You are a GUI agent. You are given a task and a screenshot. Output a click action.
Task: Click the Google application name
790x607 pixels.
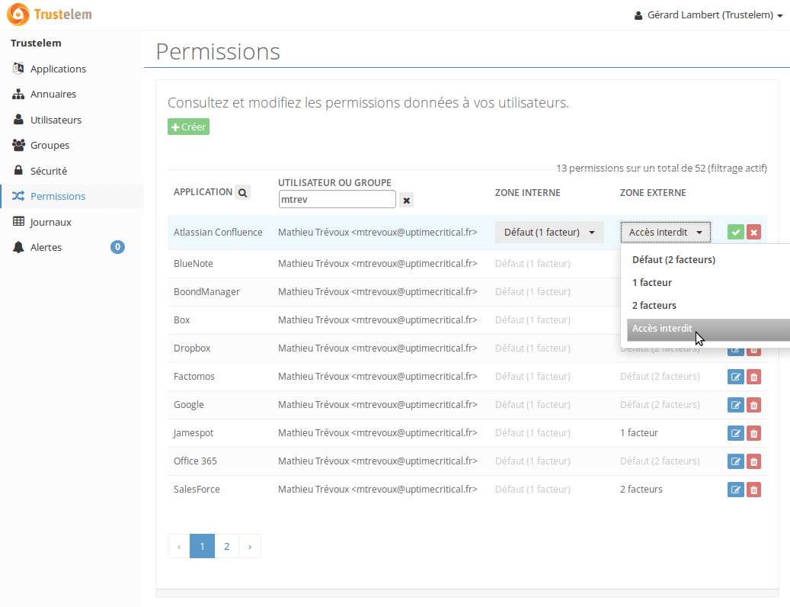189,405
